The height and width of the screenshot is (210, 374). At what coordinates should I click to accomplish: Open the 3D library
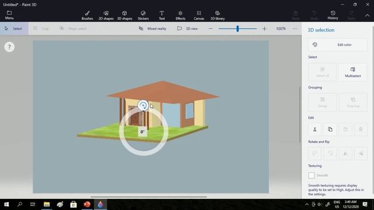[x=217, y=15]
